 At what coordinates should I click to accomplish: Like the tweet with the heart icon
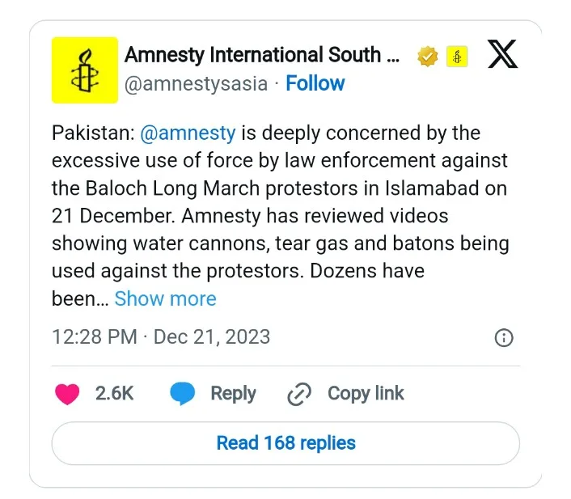pos(67,394)
